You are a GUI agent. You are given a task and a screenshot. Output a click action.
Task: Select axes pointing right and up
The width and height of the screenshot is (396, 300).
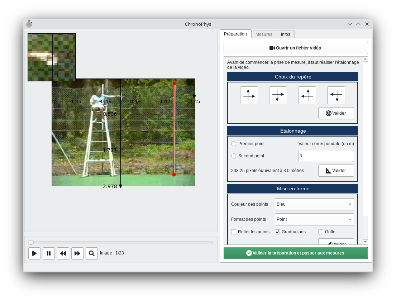[x=249, y=95]
